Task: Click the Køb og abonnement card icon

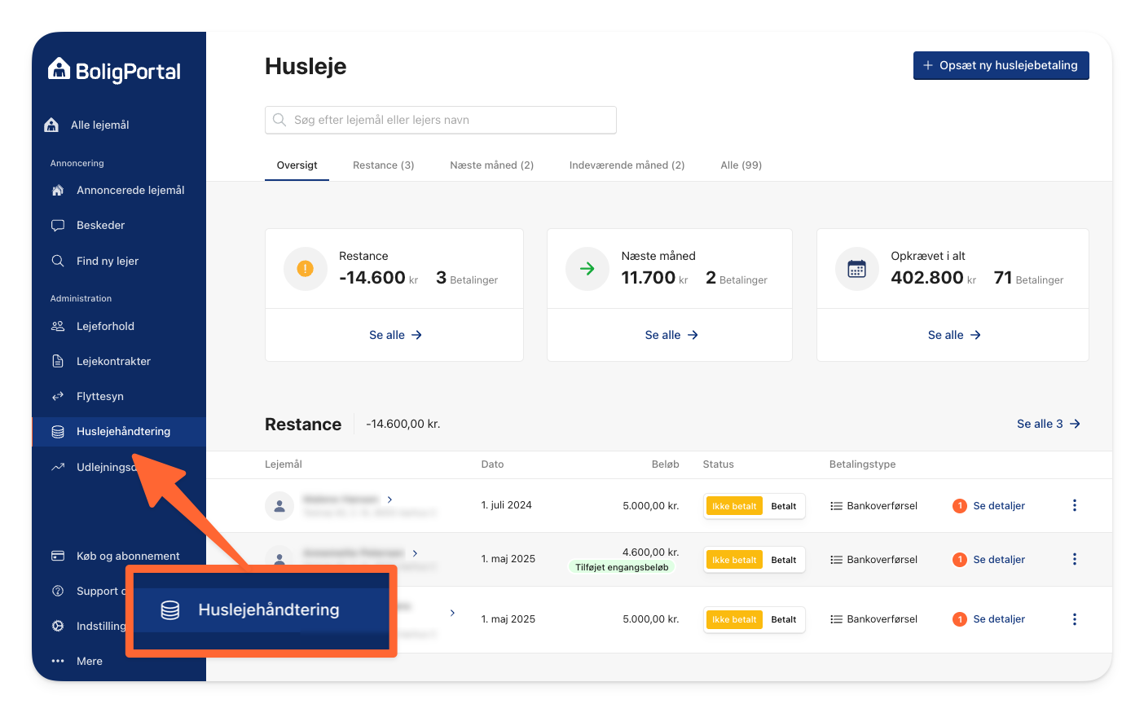Action: click(x=58, y=556)
